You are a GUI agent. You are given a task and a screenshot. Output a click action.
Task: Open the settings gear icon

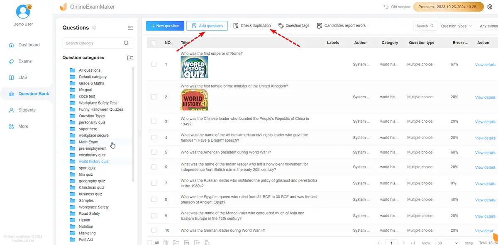coord(490,7)
